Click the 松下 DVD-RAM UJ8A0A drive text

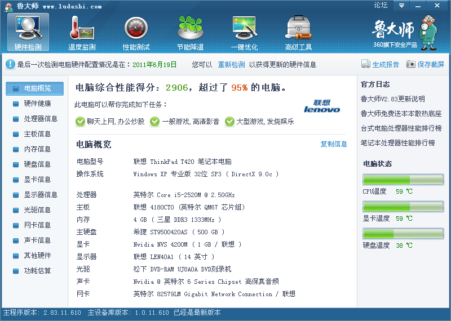182,269
